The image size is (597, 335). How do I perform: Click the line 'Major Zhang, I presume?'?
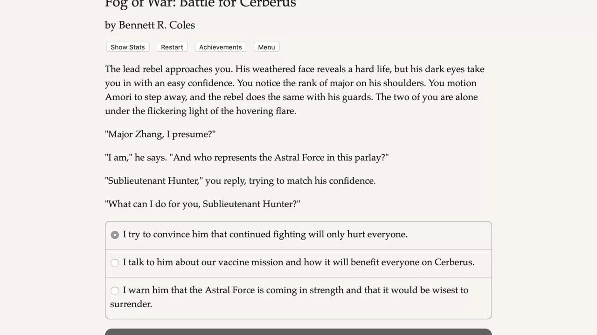[160, 134]
